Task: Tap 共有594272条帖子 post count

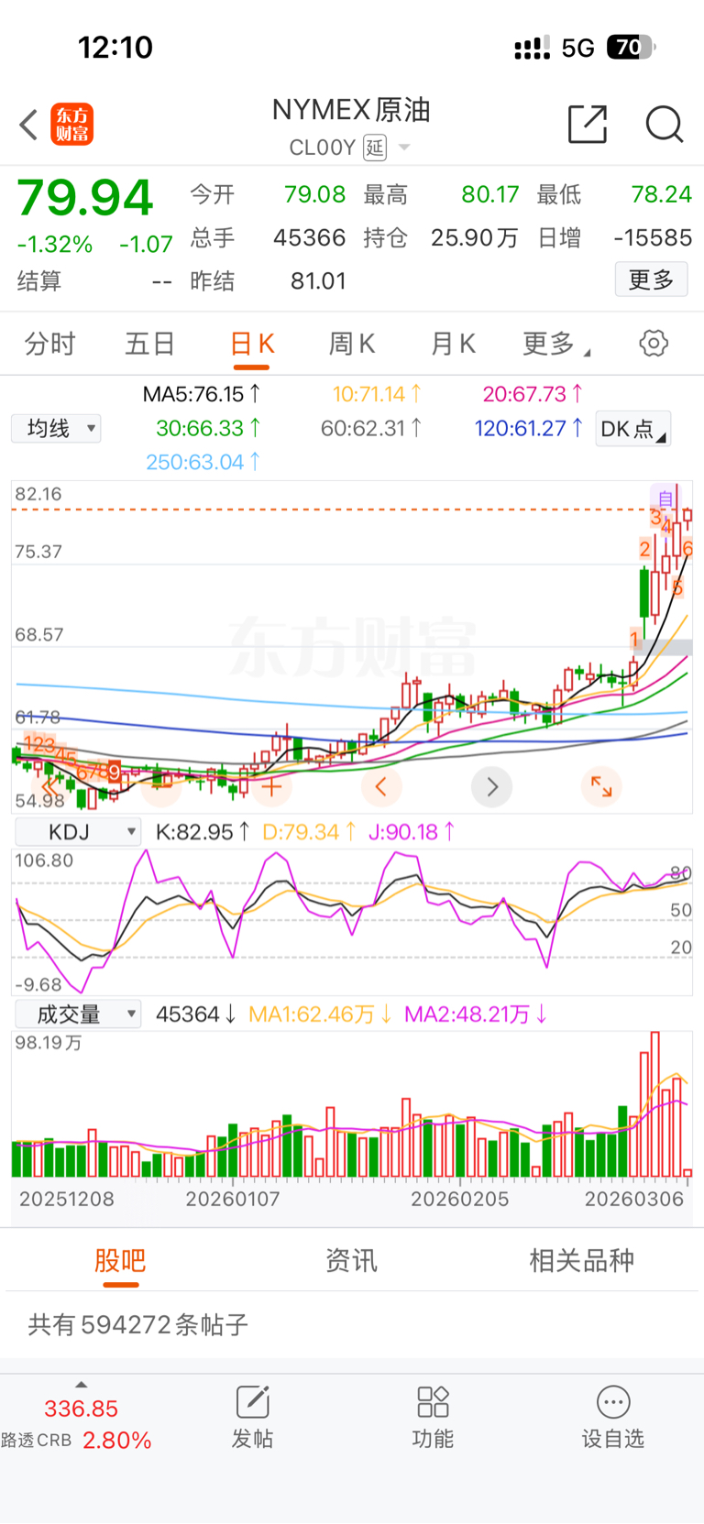Action: coord(138,1324)
